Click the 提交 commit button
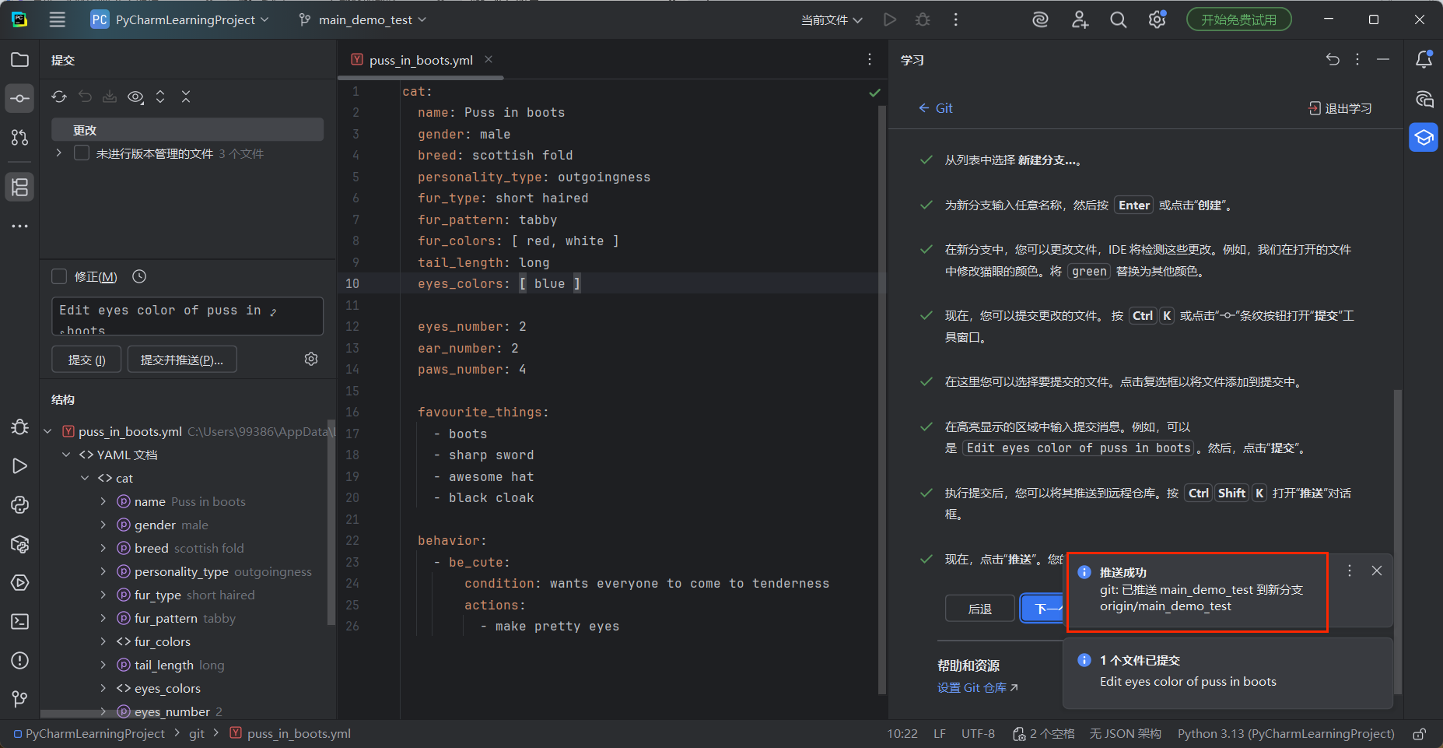 pyautogui.click(x=86, y=360)
